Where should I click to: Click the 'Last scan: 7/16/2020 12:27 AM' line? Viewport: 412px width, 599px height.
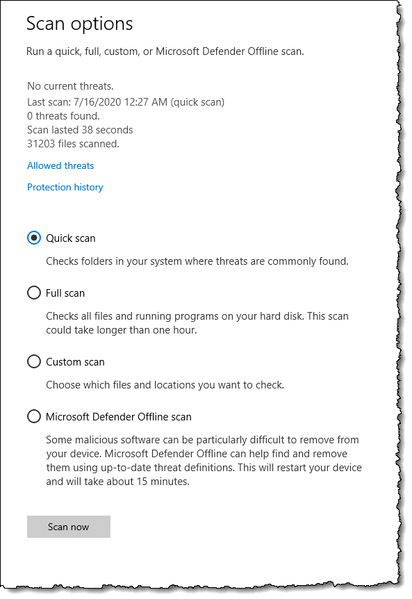coord(126,102)
